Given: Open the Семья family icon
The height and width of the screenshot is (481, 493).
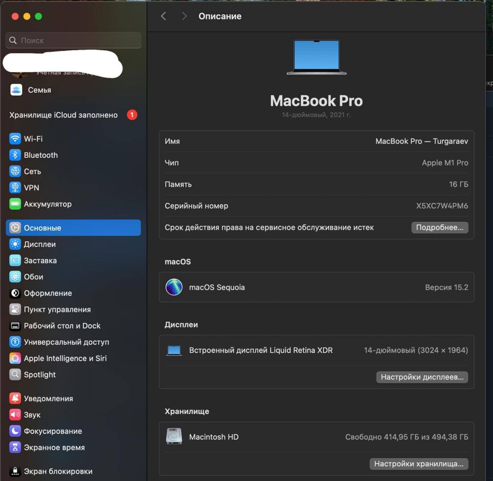Looking at the screenshot, I should click(16, 90).
